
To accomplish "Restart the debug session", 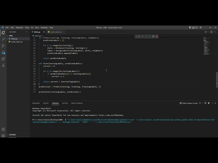I will 153,36.
